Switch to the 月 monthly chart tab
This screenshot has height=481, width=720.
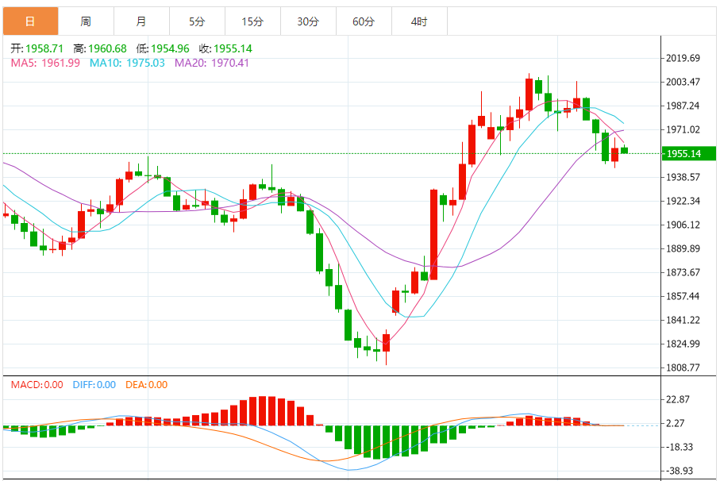[x=141, y=21]
